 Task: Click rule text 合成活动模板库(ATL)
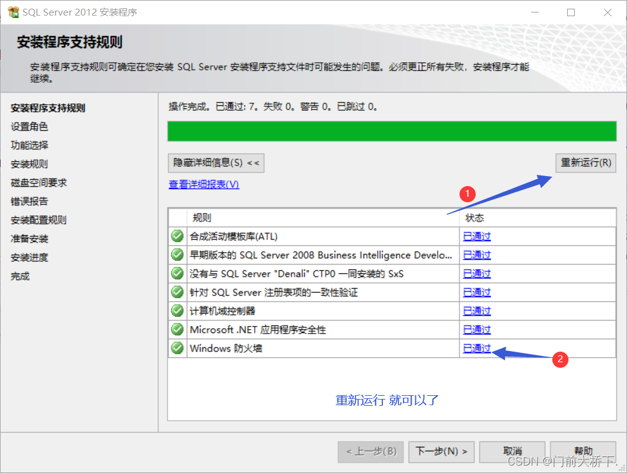(233, 236)
